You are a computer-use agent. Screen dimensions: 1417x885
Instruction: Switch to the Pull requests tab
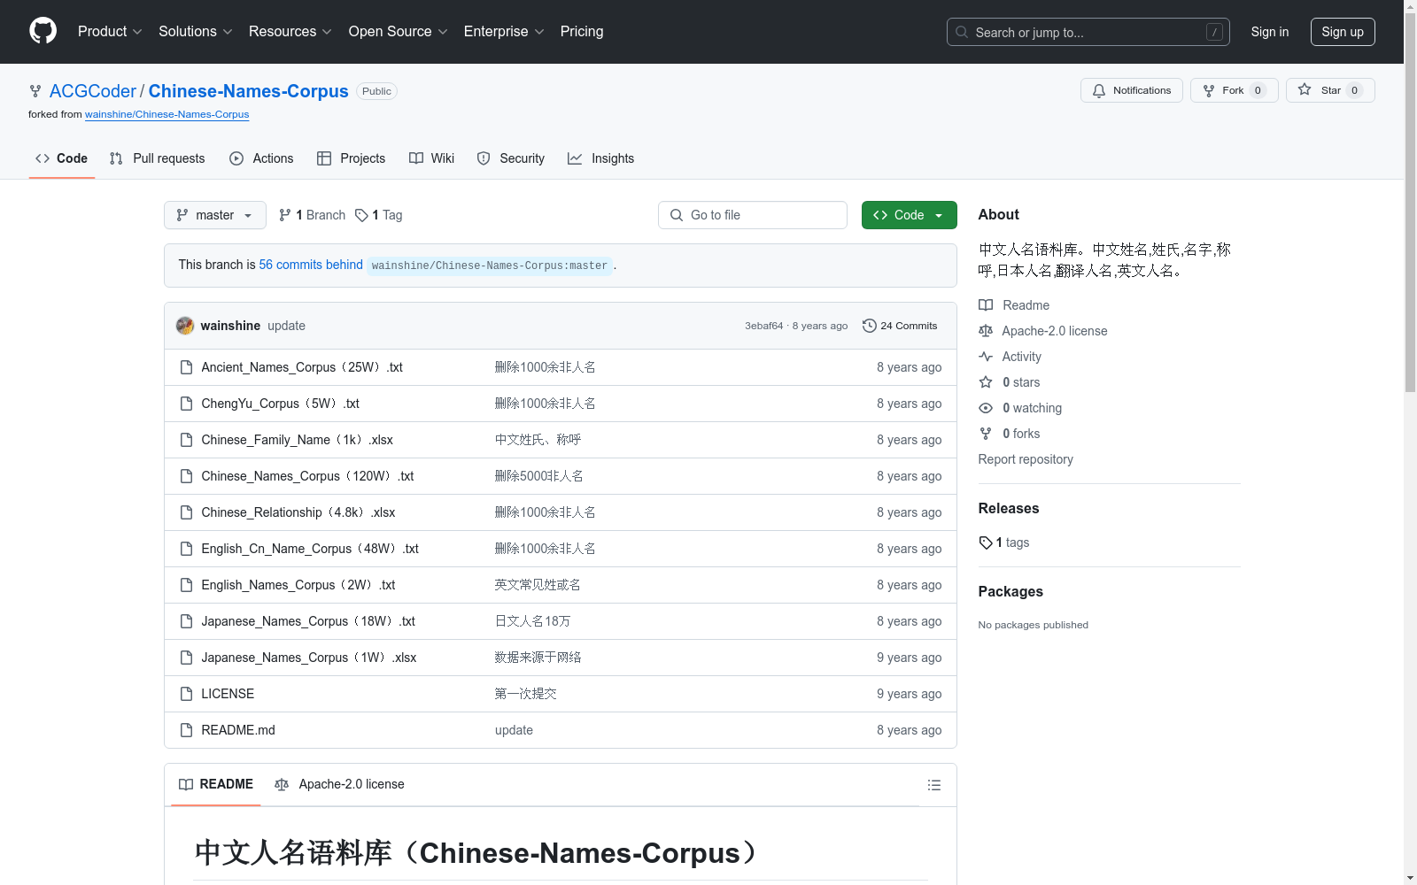pyautogui.click(x=157, y=158)
